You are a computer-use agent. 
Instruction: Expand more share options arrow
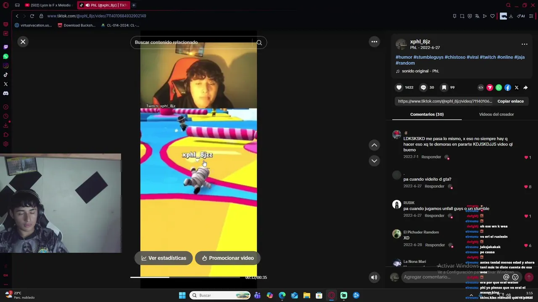click(x=525, y=88)
